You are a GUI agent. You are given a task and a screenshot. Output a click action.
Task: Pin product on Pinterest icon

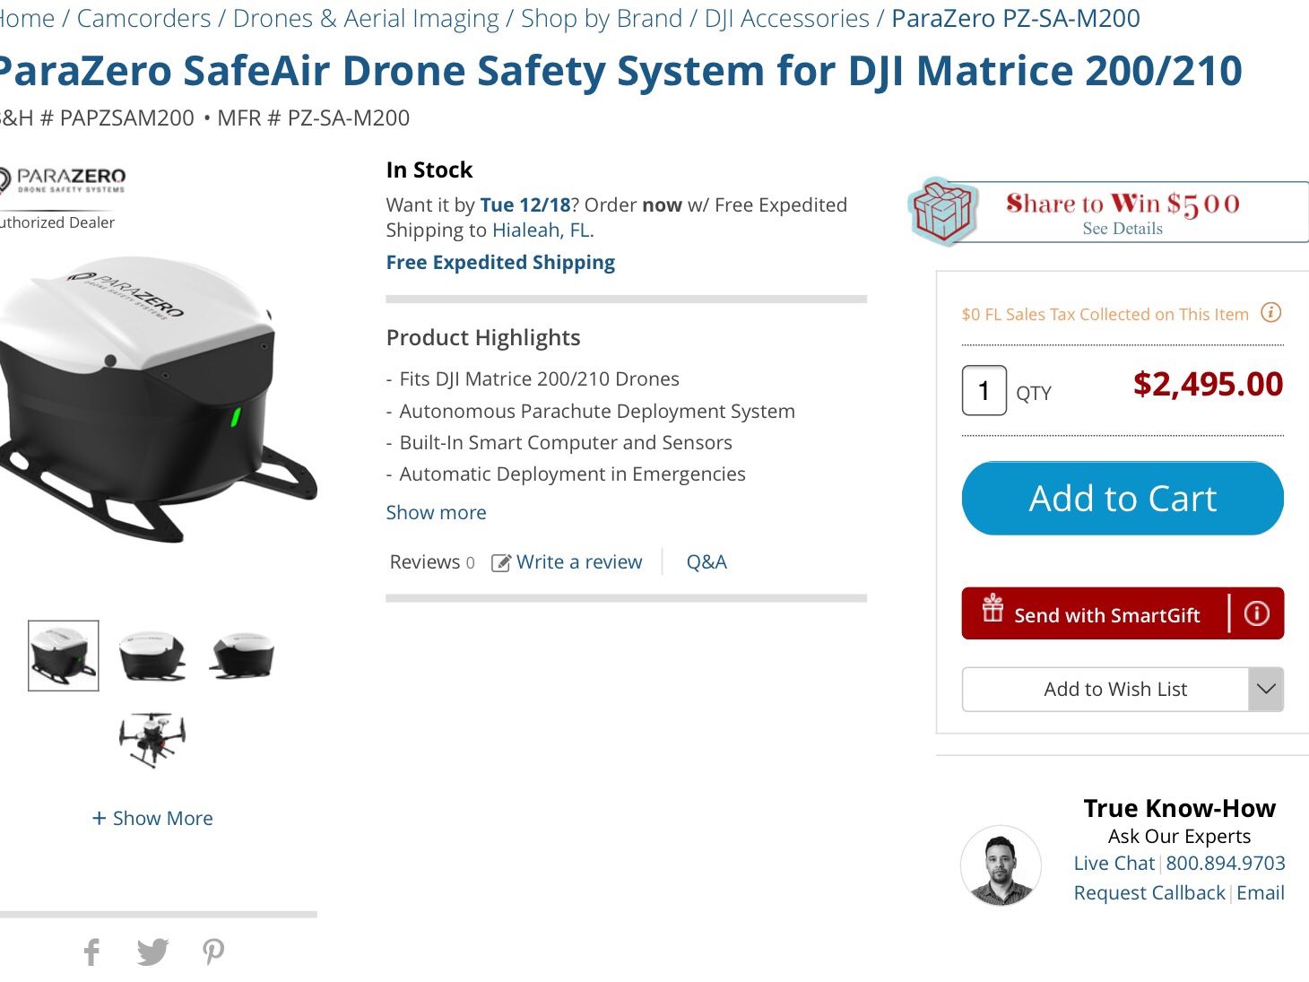213,952
